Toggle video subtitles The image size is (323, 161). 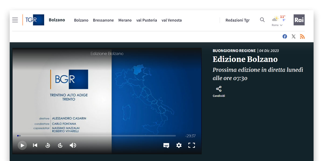(x=166, y=145)
